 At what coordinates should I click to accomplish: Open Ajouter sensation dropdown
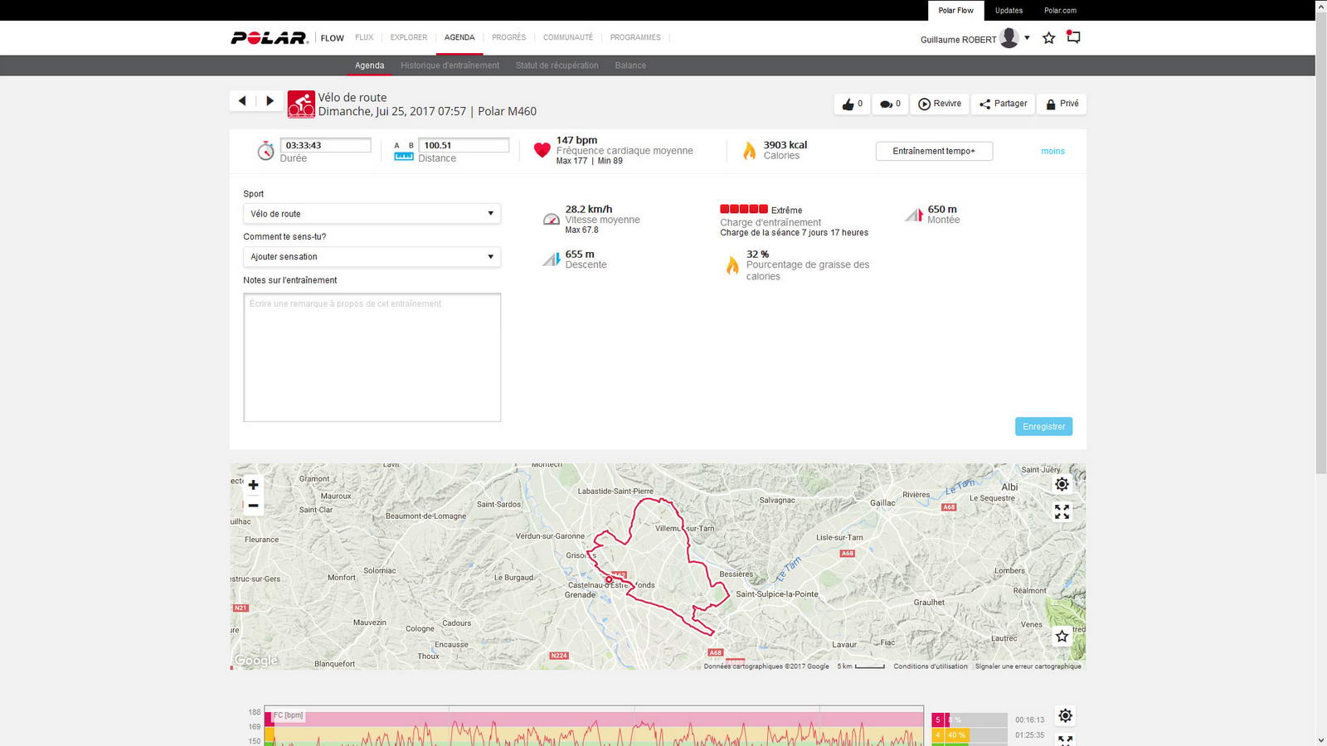click(x=372, y=257)
